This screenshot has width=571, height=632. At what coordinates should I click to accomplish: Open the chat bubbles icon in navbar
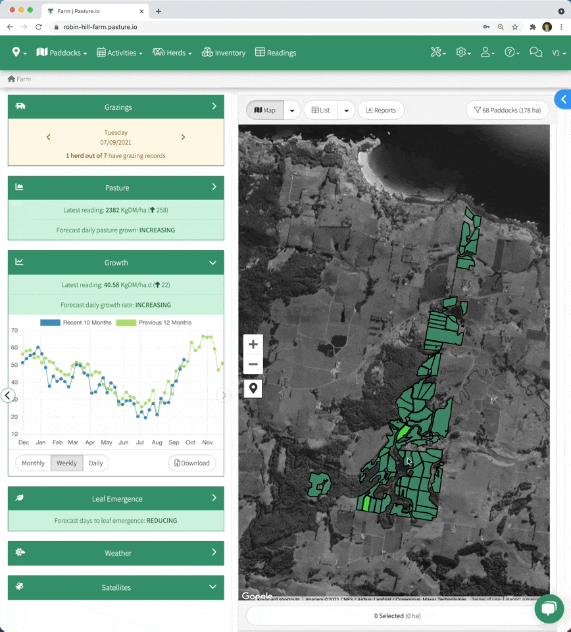pyautogui.click(x=535, y=51)
